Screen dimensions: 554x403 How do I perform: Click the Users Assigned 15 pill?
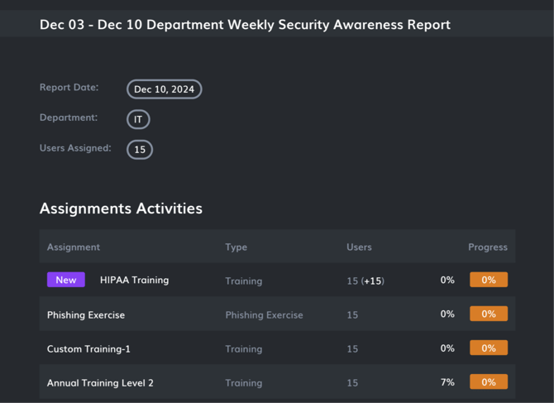tap(140, 150)
